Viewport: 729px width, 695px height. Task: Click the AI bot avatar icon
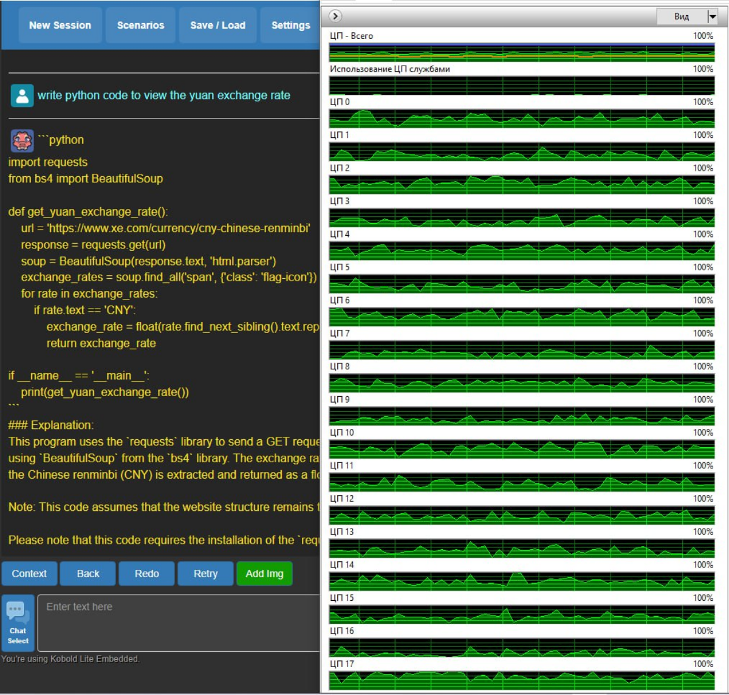pos(22,140)
